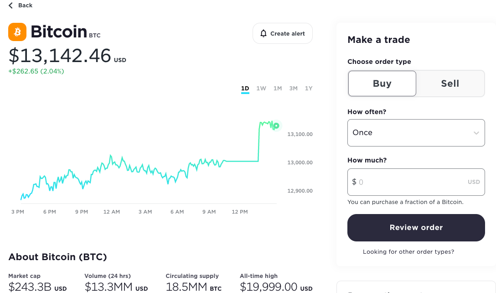The width and height of the screenshot is (496, 293).
Task: Click the Market cap $243.3B value
Action: pos(30,287)
